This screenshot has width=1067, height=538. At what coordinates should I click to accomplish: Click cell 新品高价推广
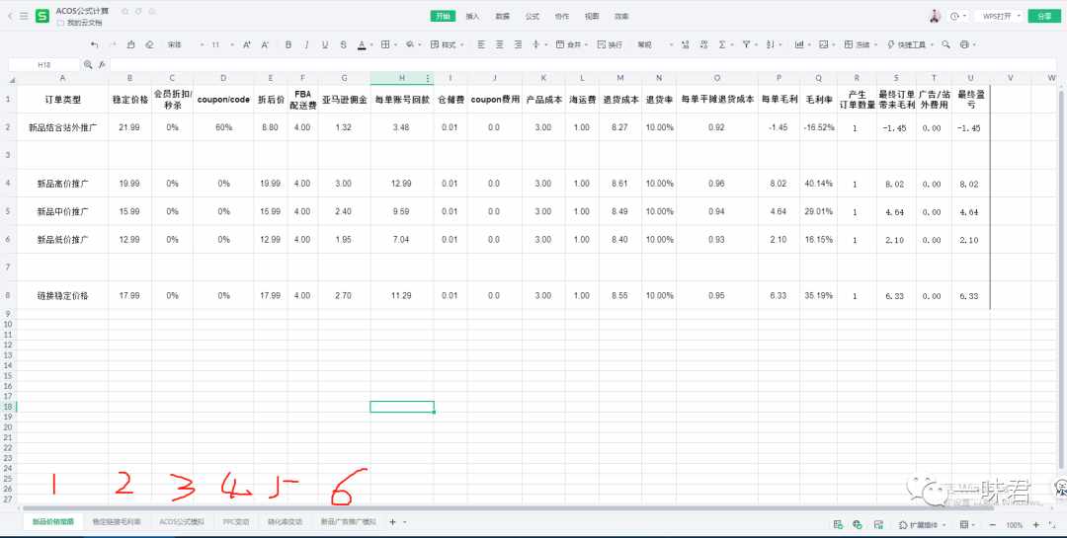62,184
